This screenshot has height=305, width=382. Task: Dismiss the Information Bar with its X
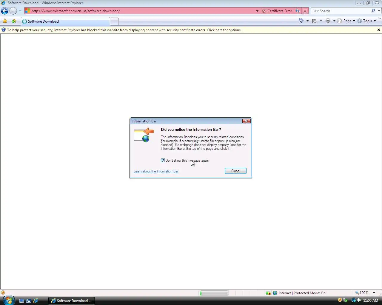click(379, 30)
